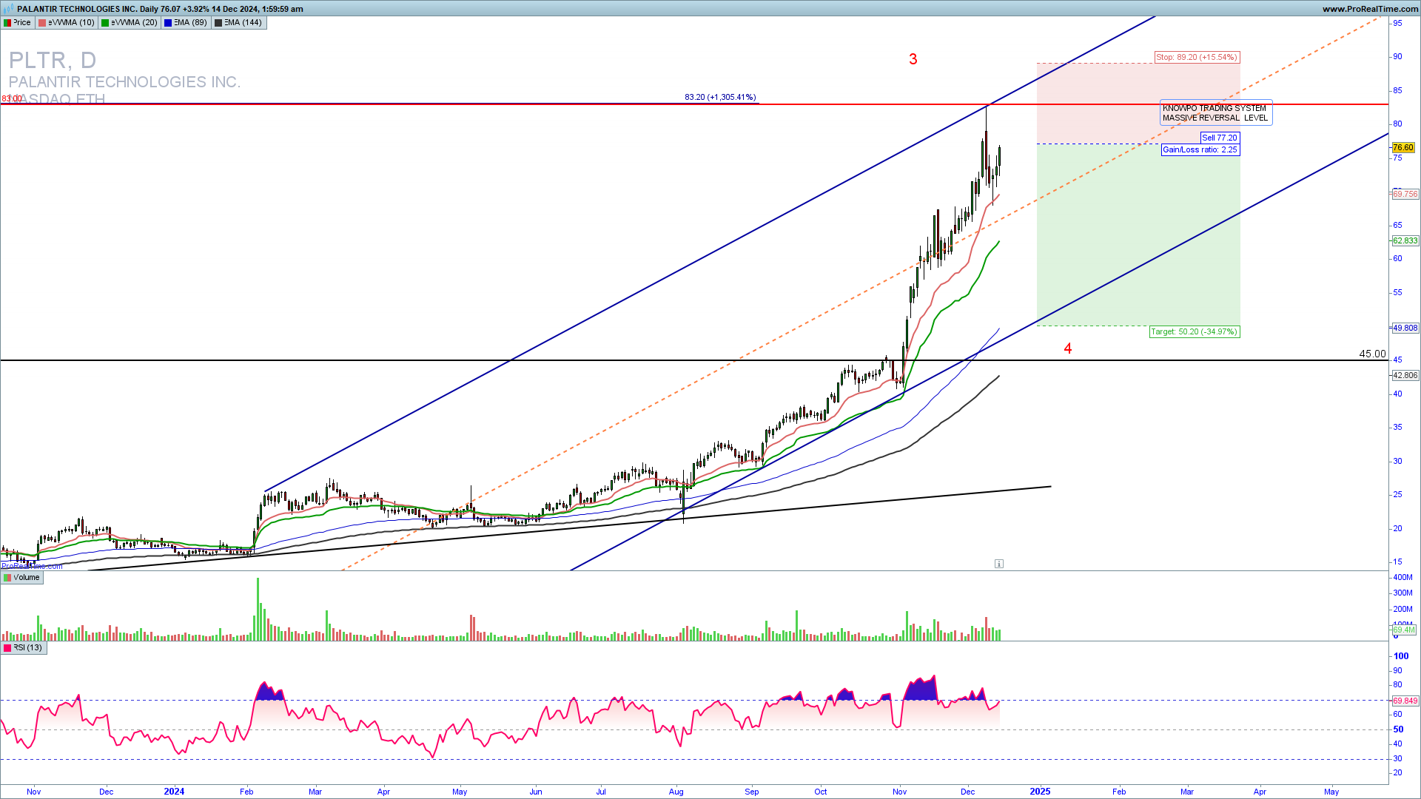Click the 69.849 RSI value tag
This screenshot has width=1421, height=799.
pos(1405,701)
